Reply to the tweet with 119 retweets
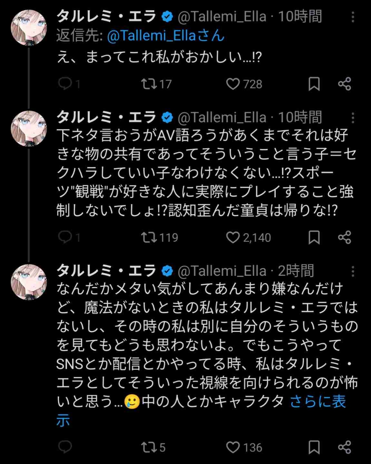Viewport: 371px width, 464px height. pos(65,237)
